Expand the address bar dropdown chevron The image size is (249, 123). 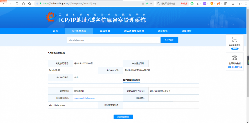[x=151, y=4]
